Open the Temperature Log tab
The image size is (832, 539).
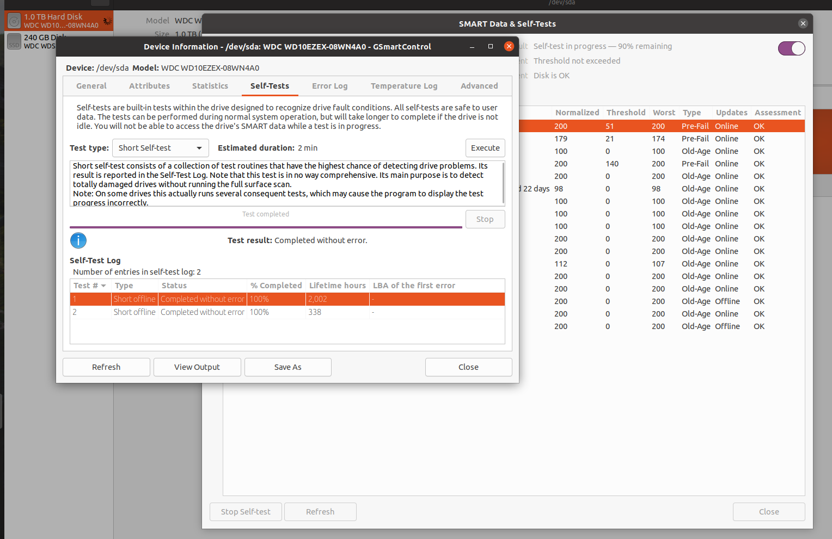(403, 86)
